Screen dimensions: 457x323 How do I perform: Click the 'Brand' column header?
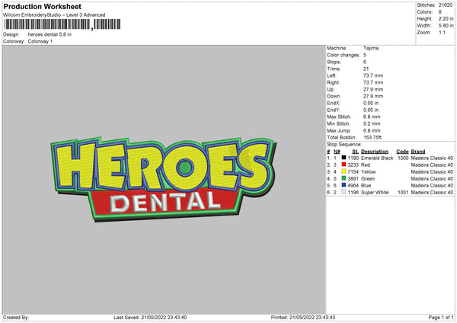pos(418,152)
